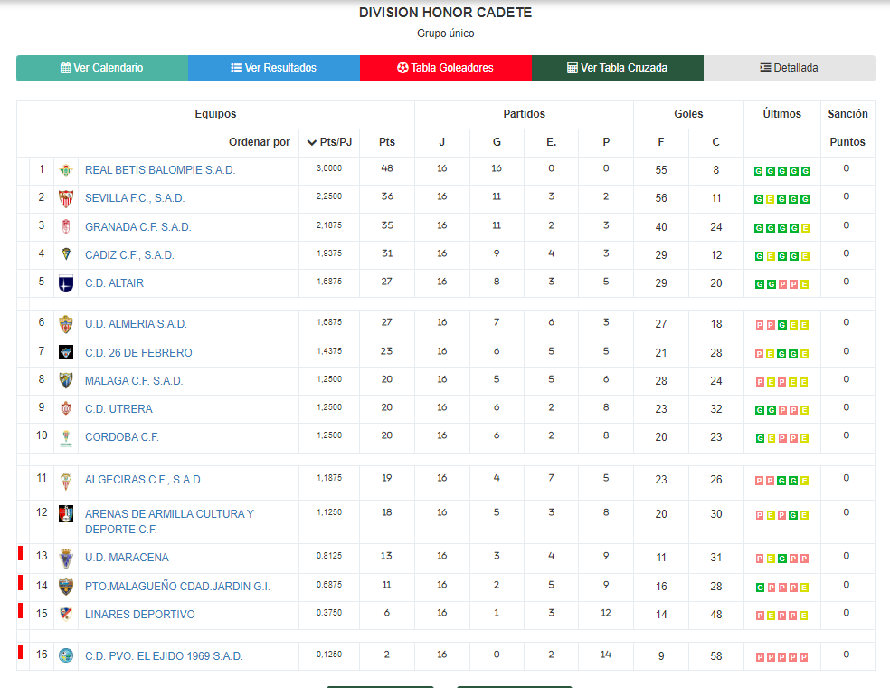Click Real Betis points value 48
890x688 pixels.
(x=387, y=168)
